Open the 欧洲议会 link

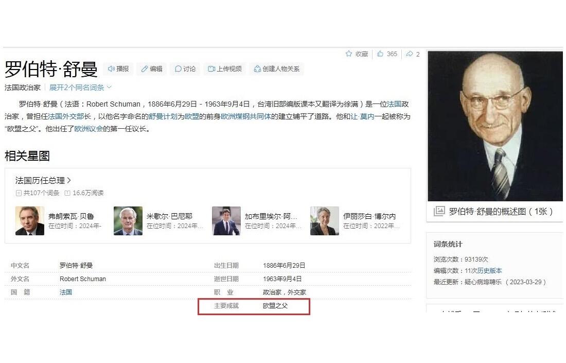coord(89,129)
